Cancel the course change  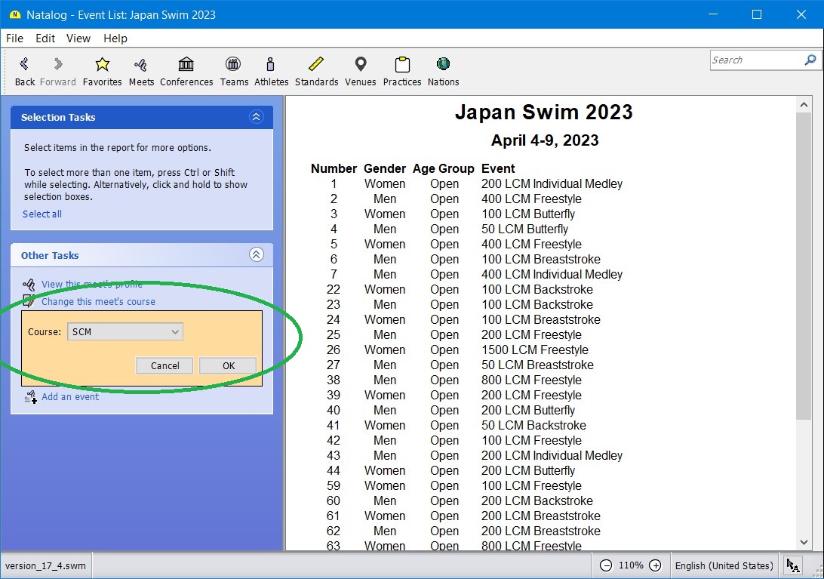click(164, 365)
